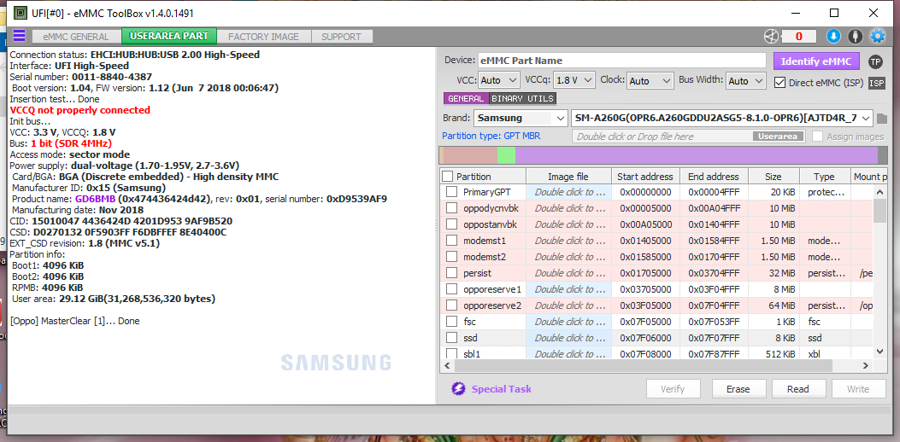Click the eMMC Part Name device field
The image size is (900, 442).
621,61
